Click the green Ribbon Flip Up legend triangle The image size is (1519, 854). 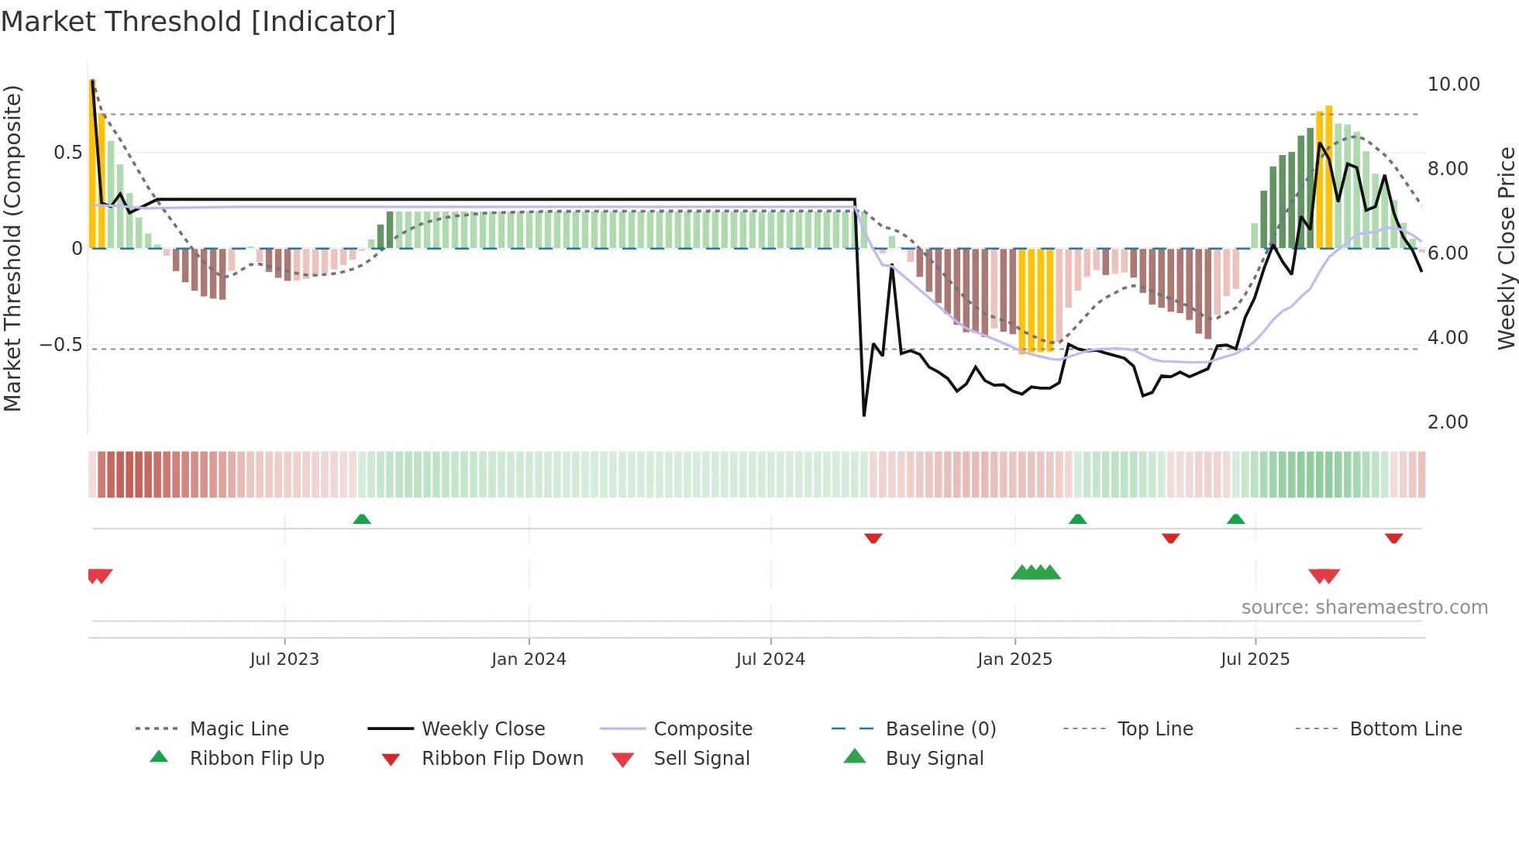pos(159,757)
